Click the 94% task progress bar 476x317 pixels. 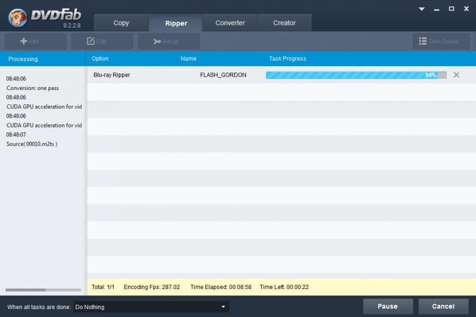coord(356,75)
